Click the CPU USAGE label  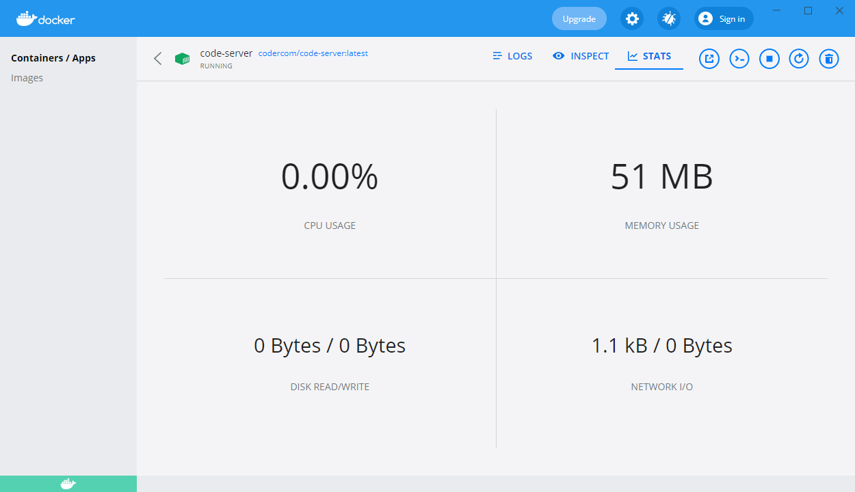point(330,225)
